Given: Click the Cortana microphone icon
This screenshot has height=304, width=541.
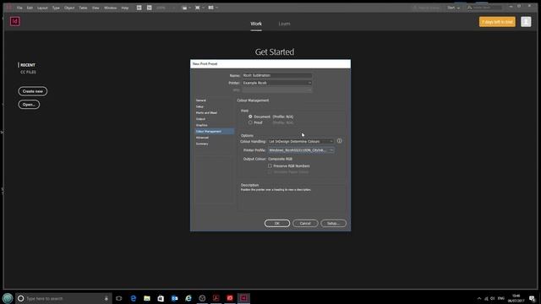Looking at the screenshot, I should point(107,298).
